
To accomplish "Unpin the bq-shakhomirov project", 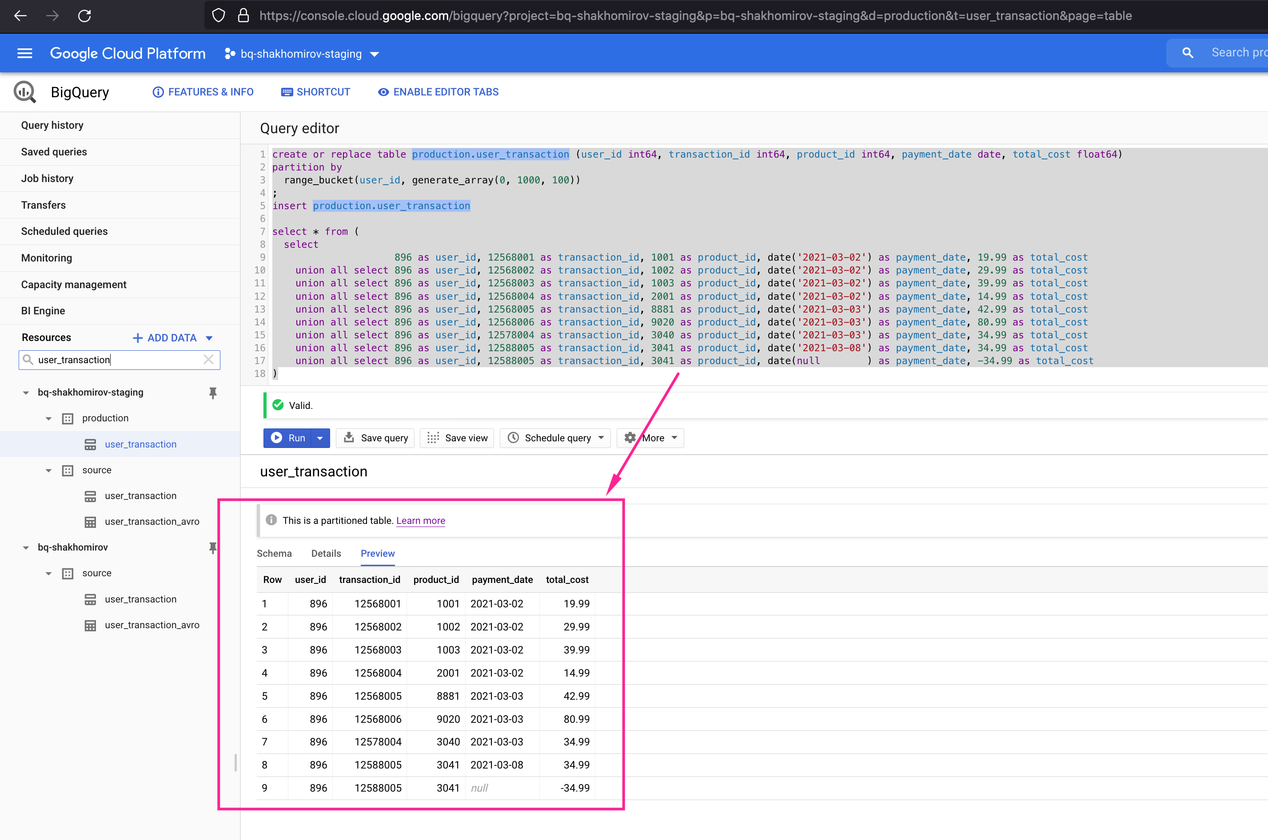I will [213, 547].
